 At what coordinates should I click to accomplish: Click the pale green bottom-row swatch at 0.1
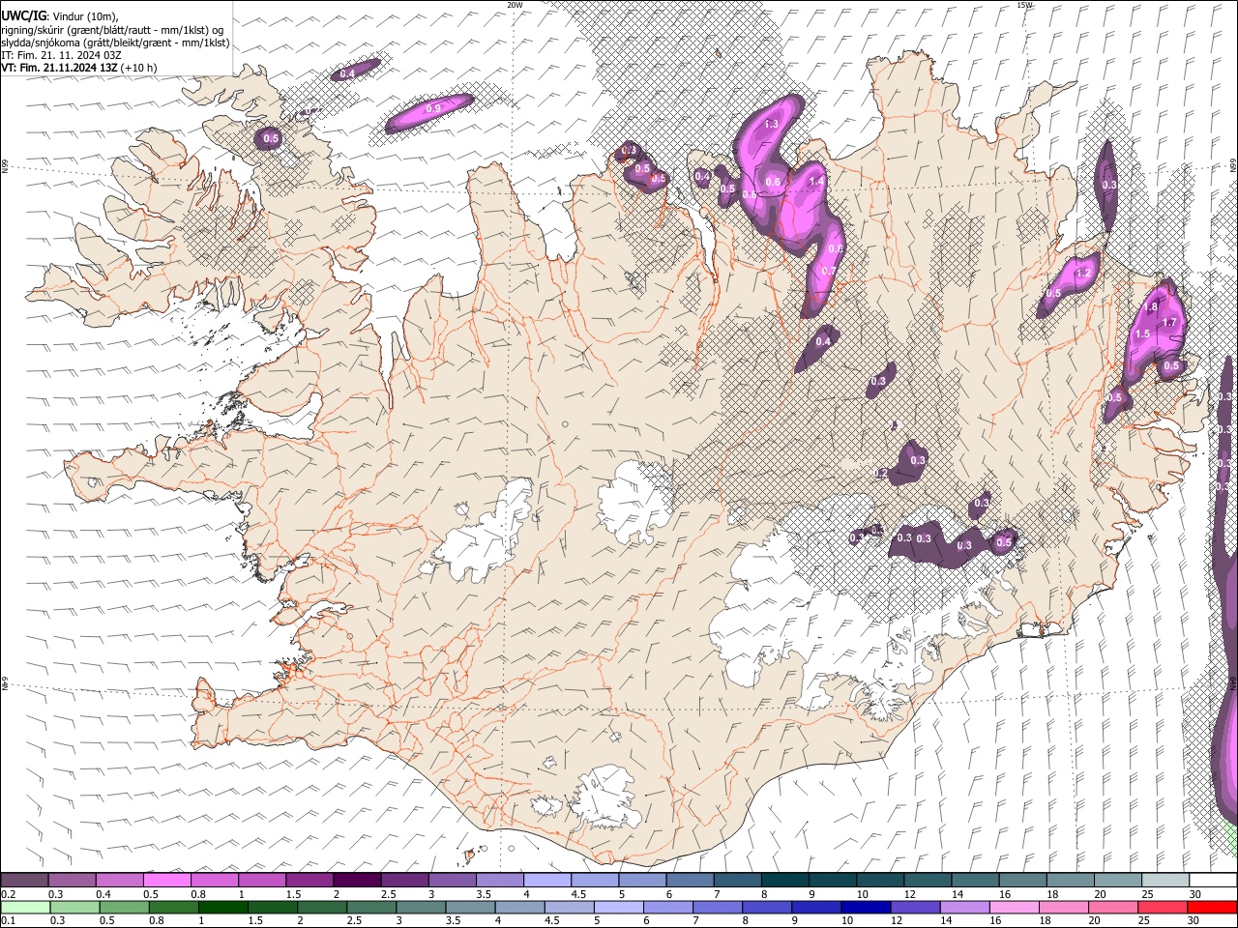point(25,907)
